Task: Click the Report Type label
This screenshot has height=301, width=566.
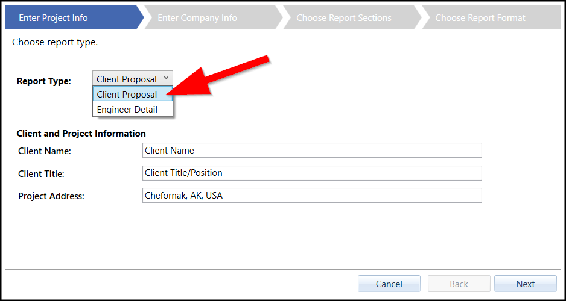Action: pyautogui.click(x=43, y=81)
